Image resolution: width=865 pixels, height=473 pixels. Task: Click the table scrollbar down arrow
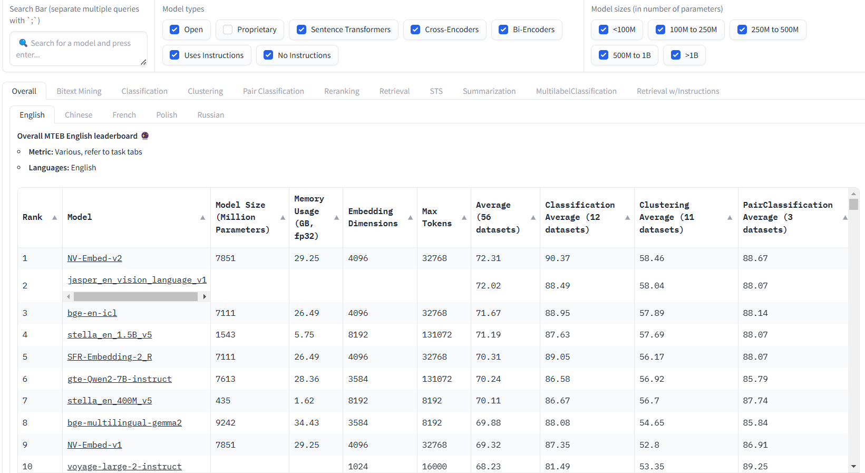[x=853, y=466]
